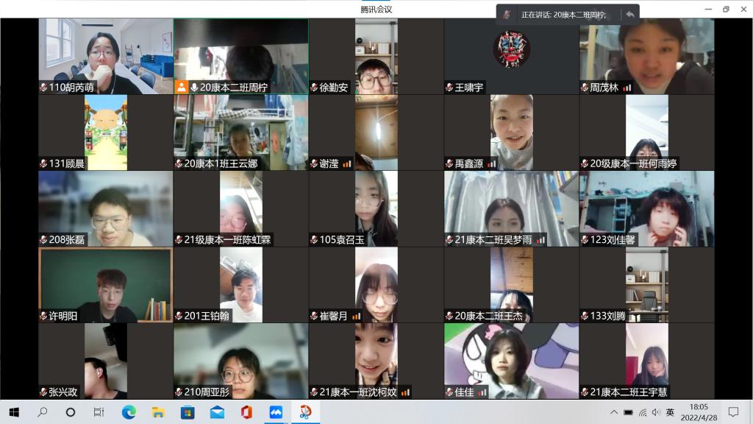Expand hidden system tray icons
This screenshot has height=424, width=753.
[614, 412]
